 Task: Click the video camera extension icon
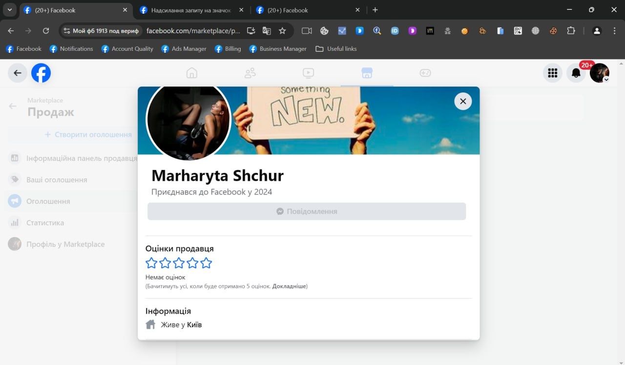pos(307,31)
